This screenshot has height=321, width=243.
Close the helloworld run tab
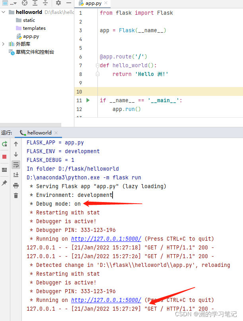(x=56, y=133)
